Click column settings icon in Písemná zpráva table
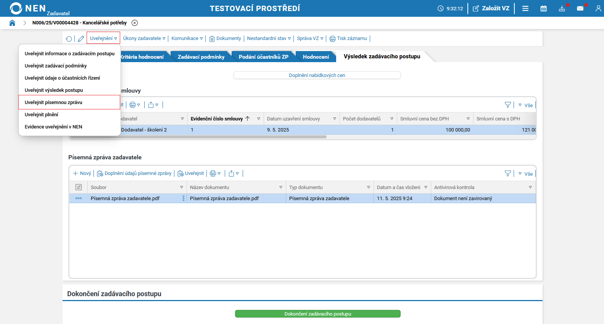 [x=79, y=187]
